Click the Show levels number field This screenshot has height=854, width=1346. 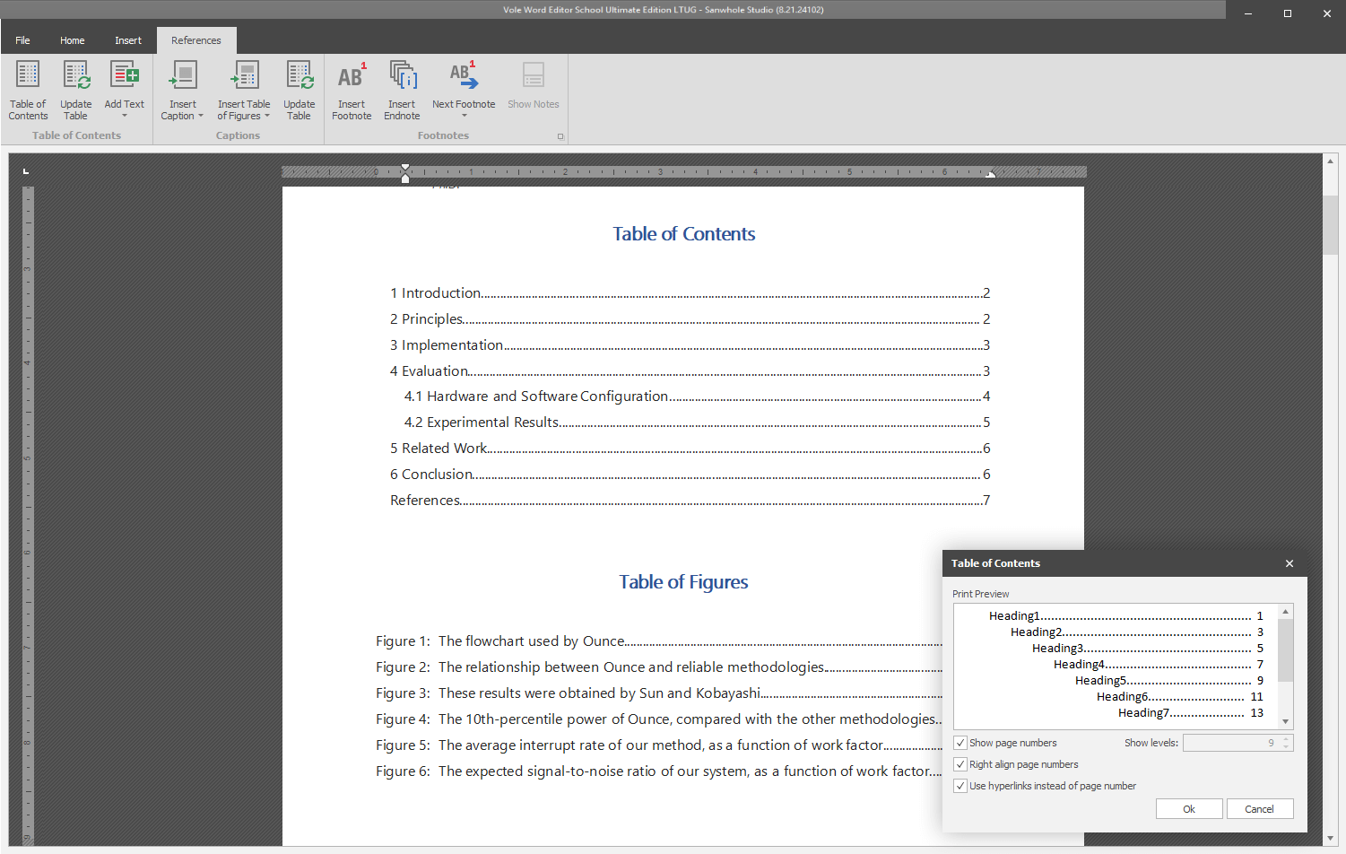point(1232,743)
